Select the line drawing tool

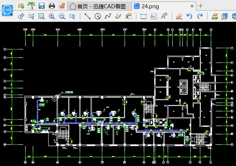(87, 16)
